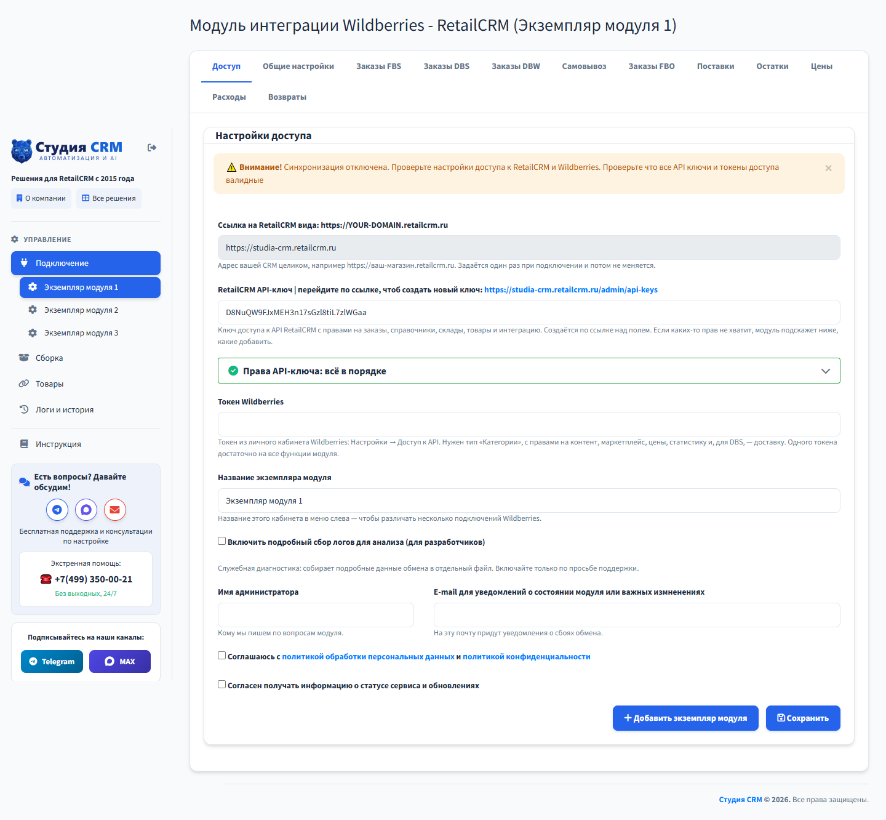Click the RetailCRM URL field

click(529, 247)
